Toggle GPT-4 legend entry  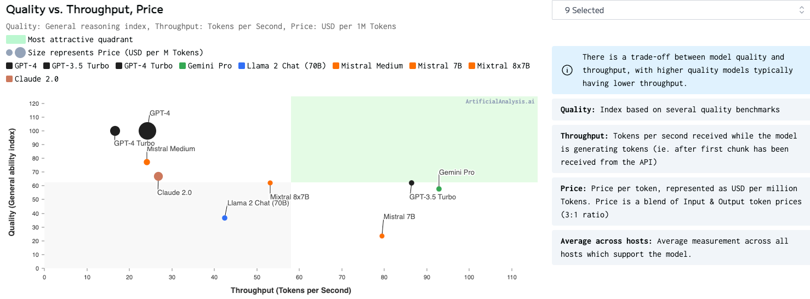[x=21, y=66]
